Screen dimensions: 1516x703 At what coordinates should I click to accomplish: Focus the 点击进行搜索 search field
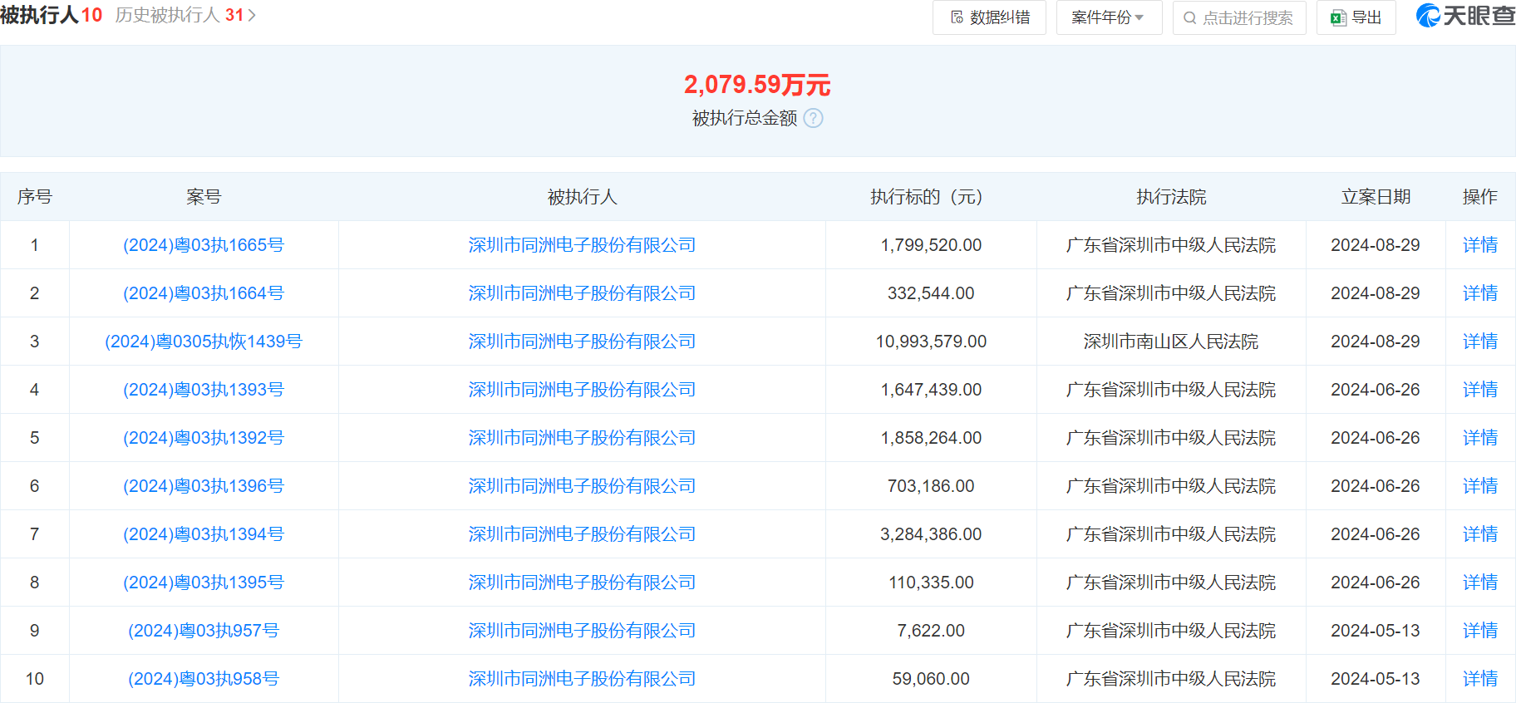point(1239,17)
